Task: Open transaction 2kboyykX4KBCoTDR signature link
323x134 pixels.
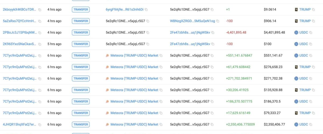Action: click(x=19, y=9)
